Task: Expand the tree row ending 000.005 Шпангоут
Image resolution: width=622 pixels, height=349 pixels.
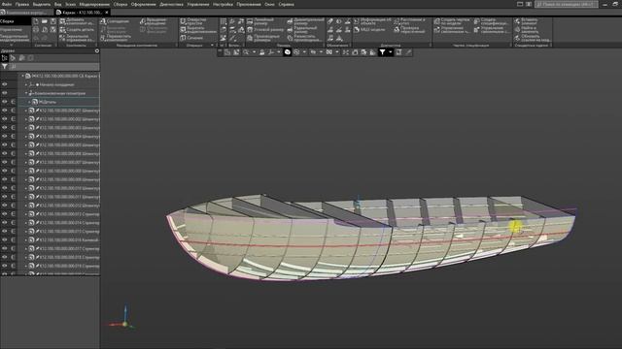Action: pos(26,145)
